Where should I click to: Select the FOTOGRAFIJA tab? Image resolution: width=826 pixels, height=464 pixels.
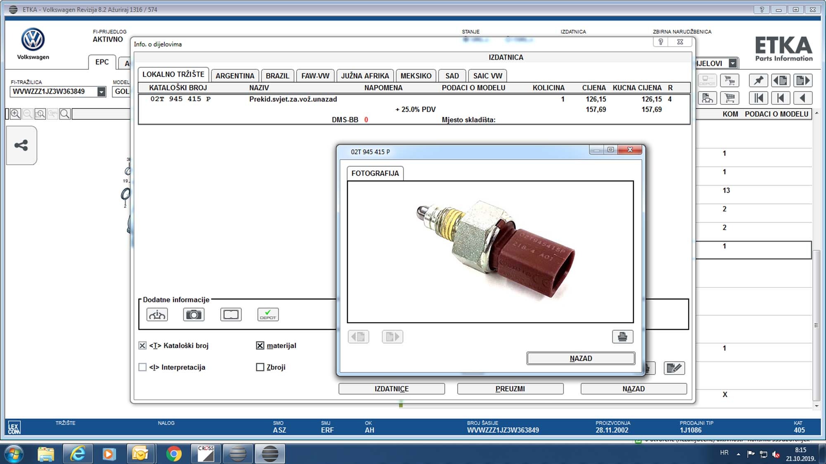[x=375, y=173]
